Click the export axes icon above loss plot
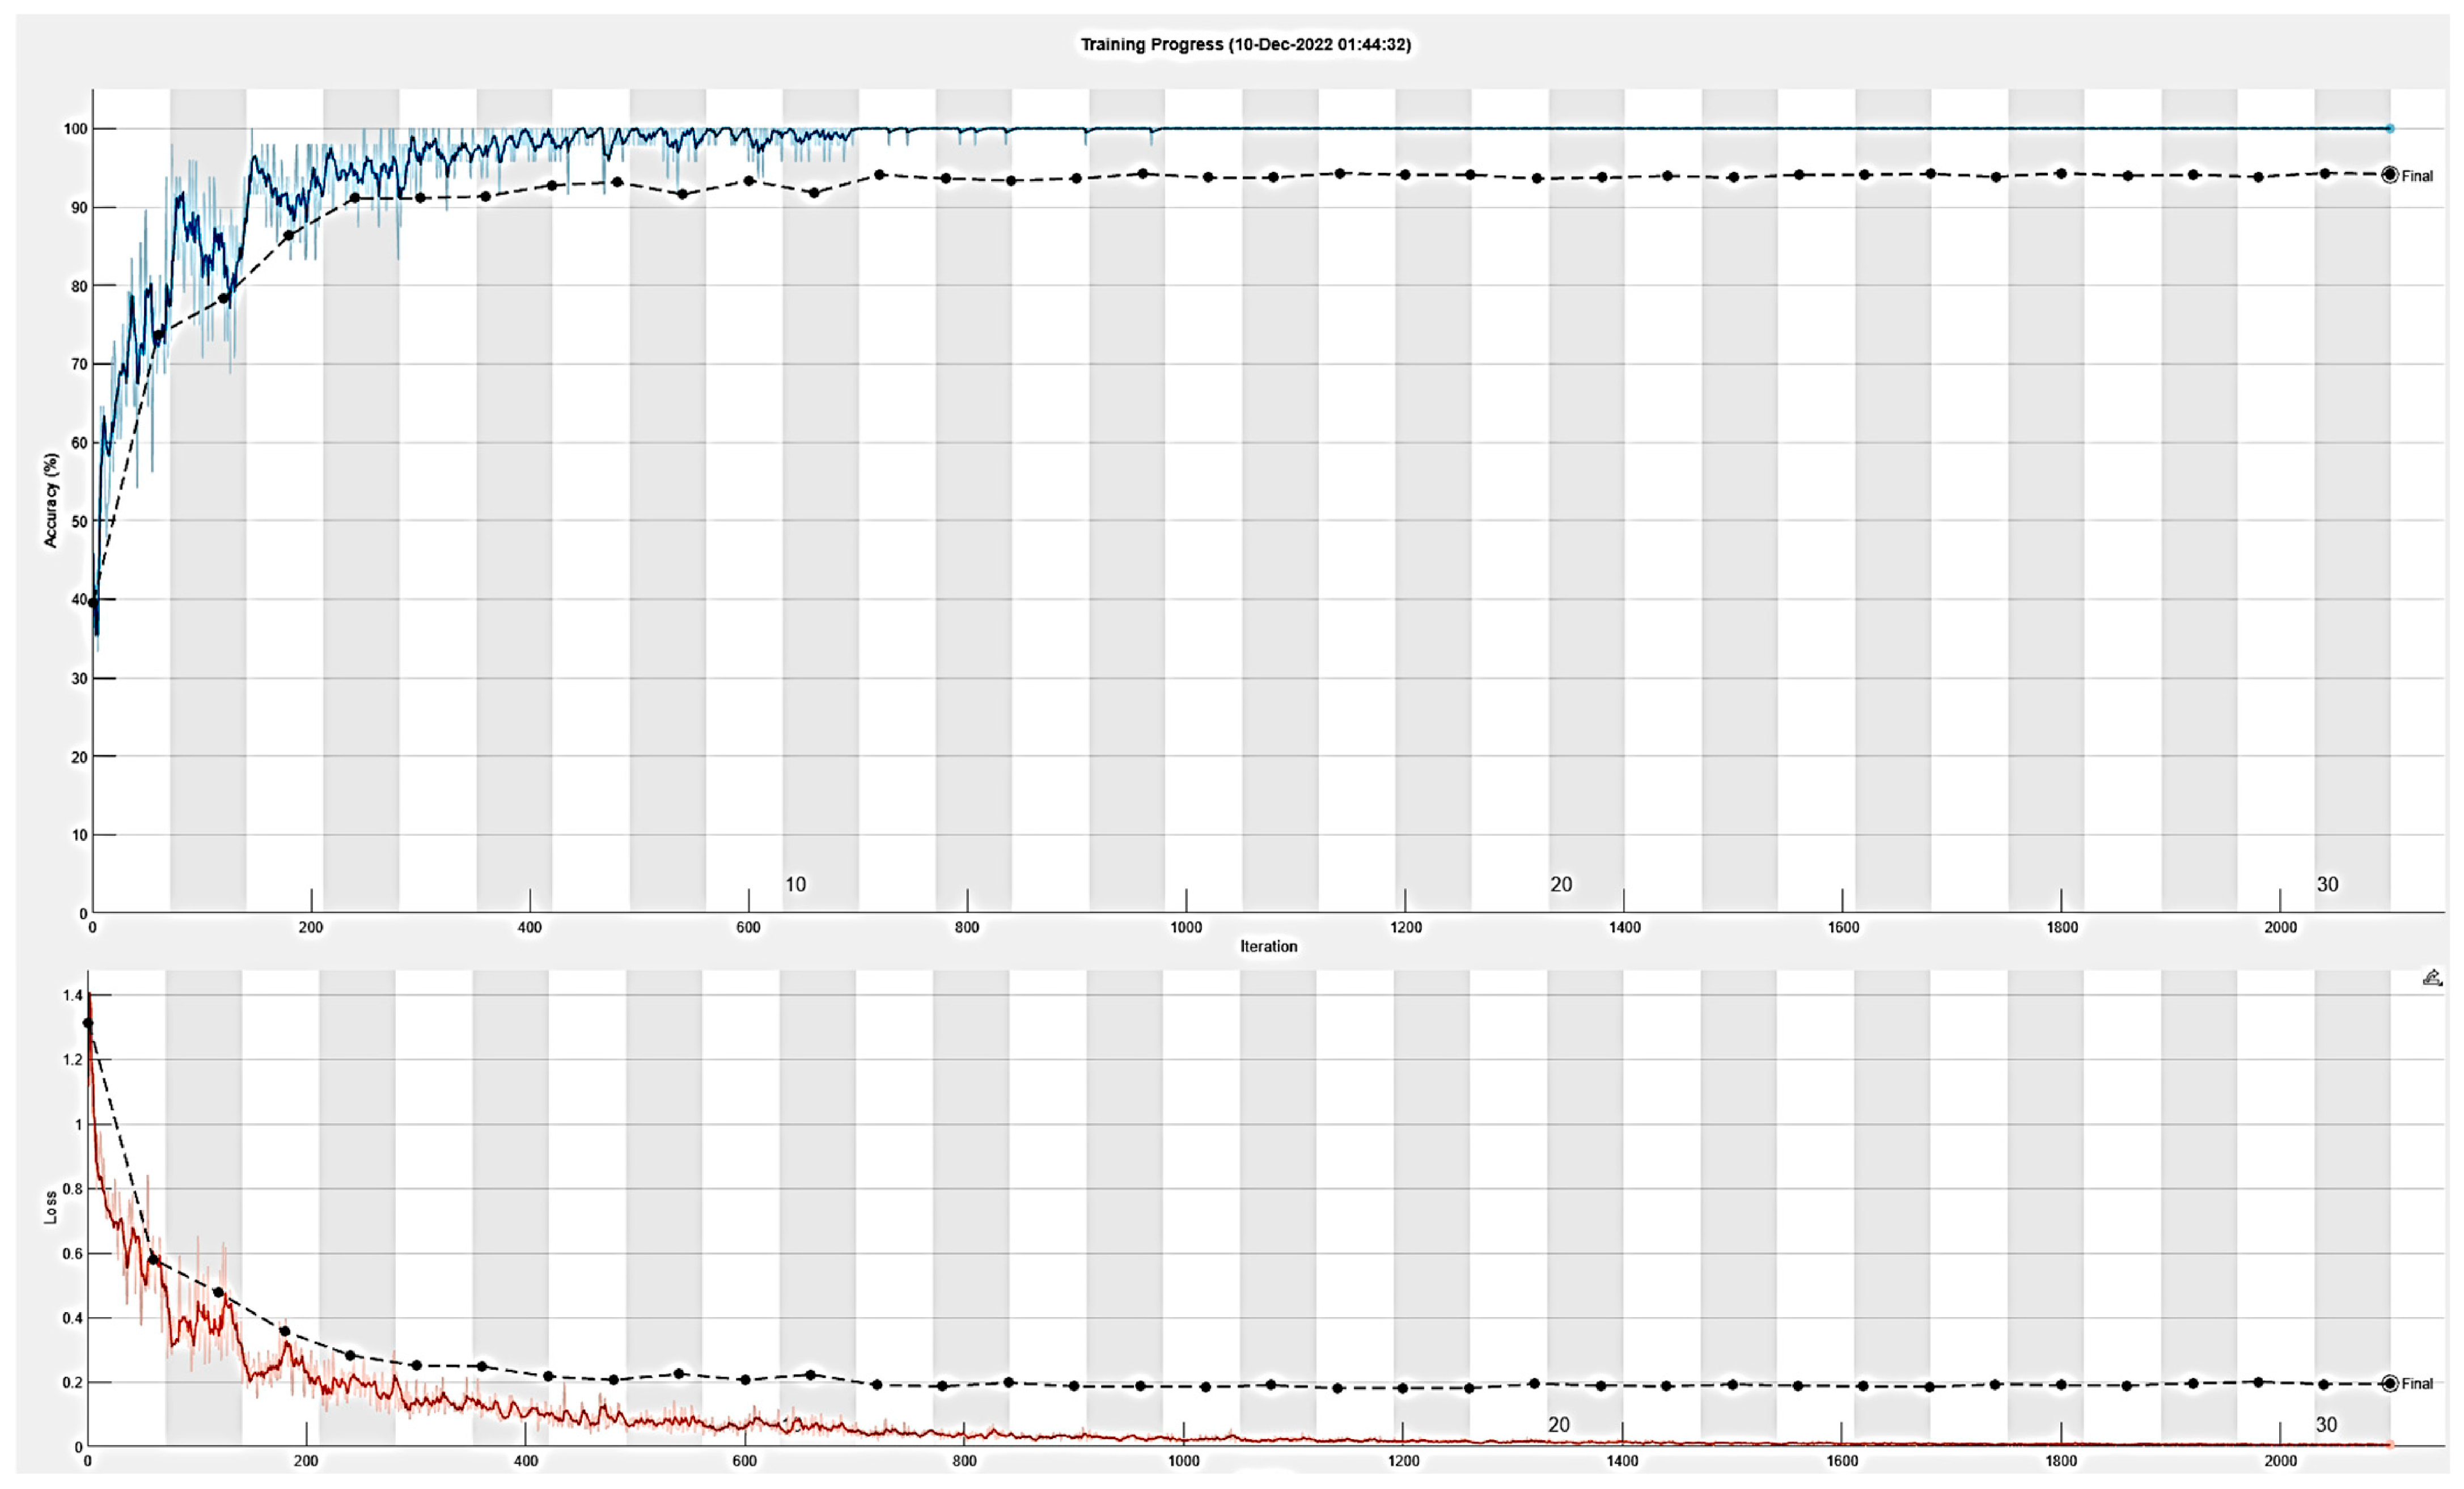 2432,978
